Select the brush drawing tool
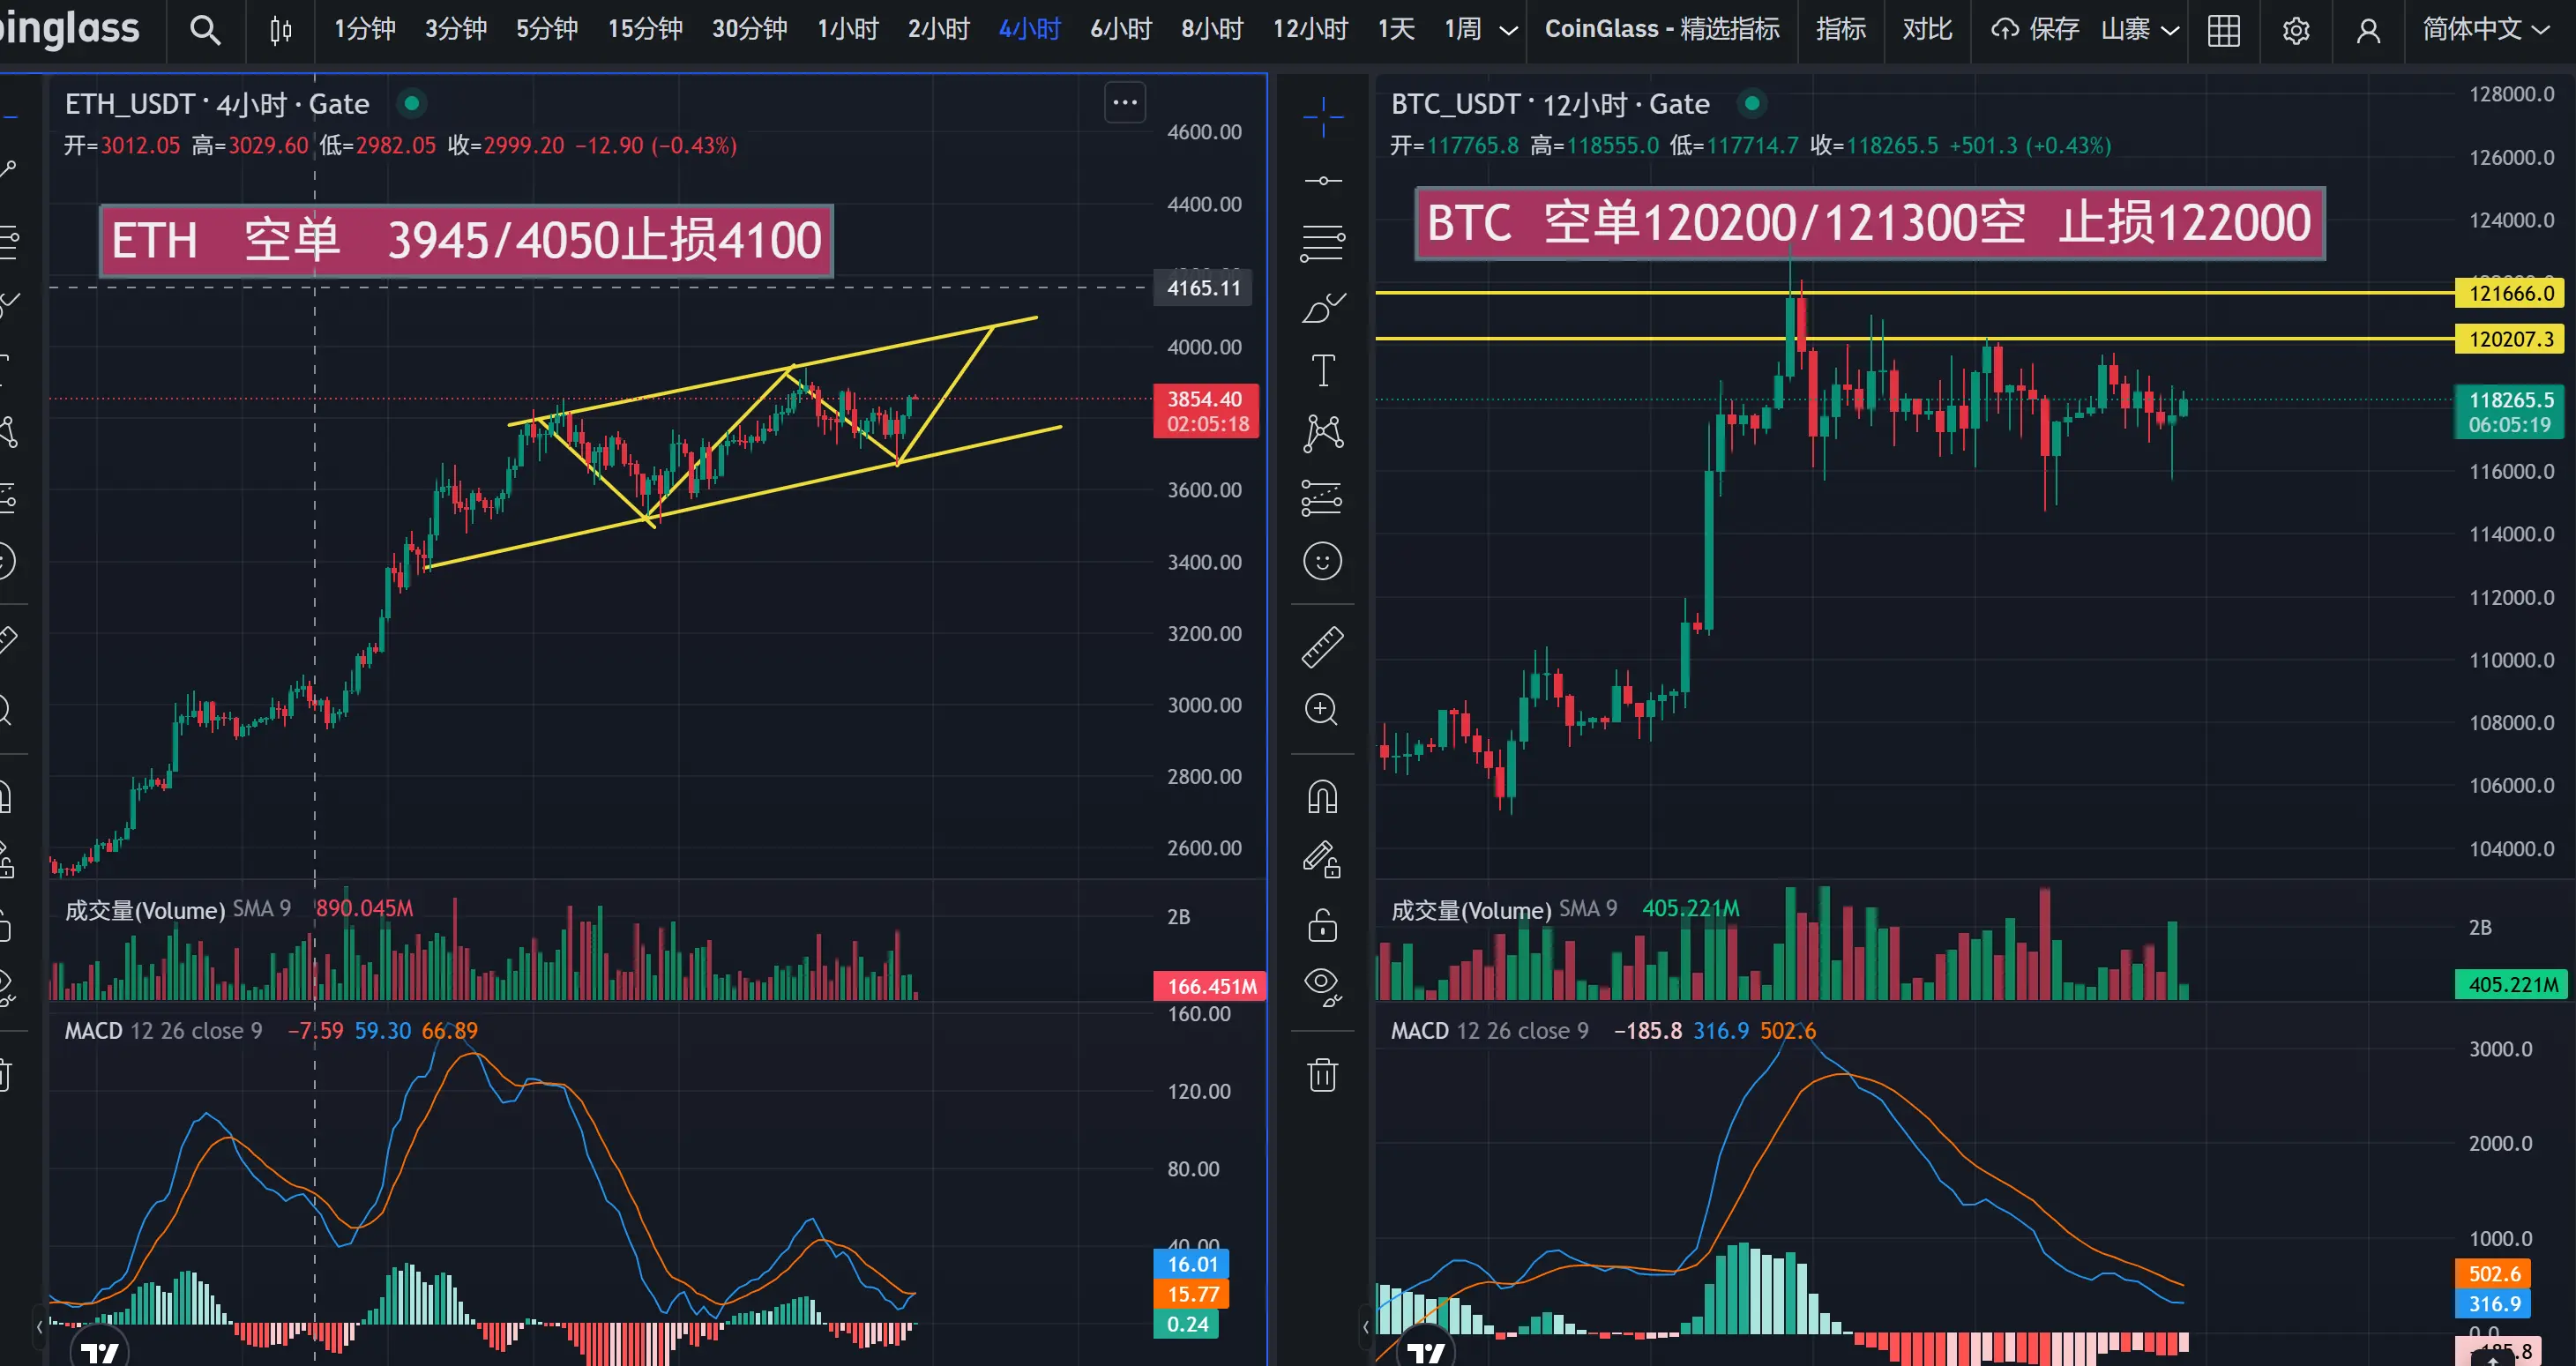This screenshot has height=1366, width=2576. click(1323, 308)
